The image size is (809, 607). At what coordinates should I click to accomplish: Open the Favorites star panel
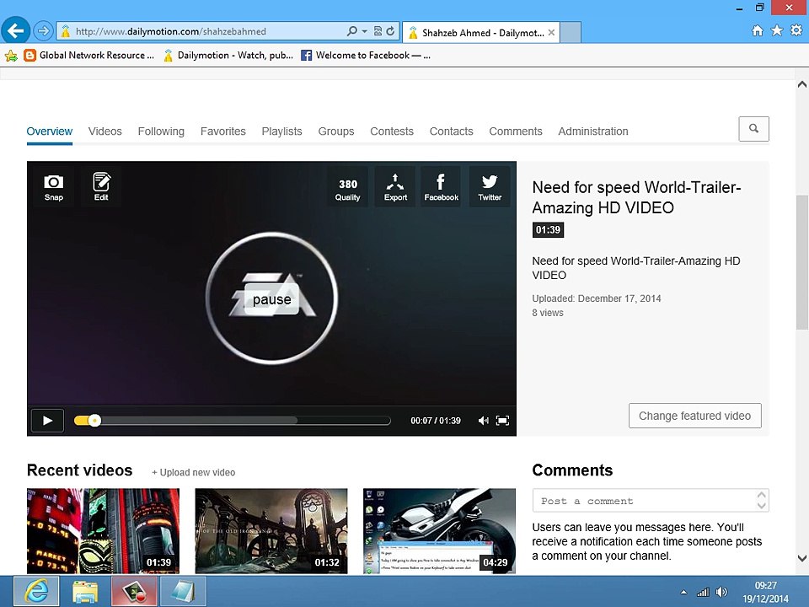pyautogui.click(x=777, y=31)
